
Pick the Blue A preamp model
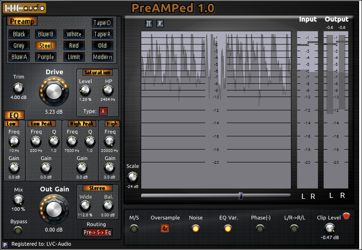coord(19,57)
